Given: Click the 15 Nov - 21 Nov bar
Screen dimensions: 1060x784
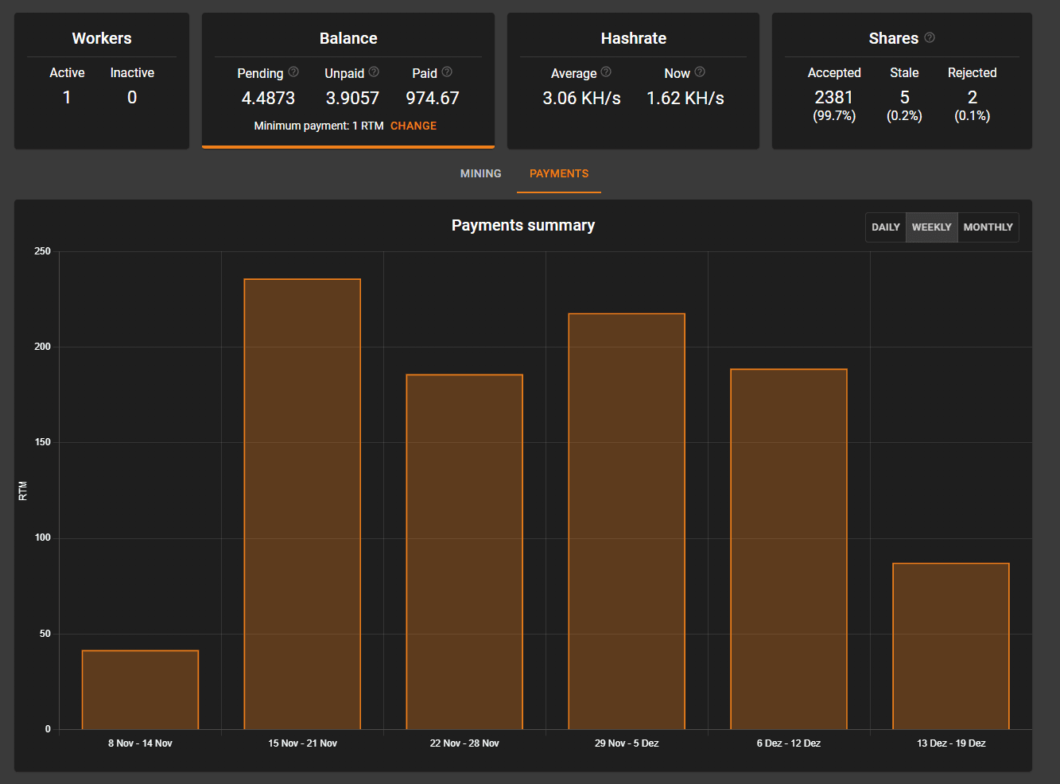Looking at the screenshot, I should [x=302, y=504].
